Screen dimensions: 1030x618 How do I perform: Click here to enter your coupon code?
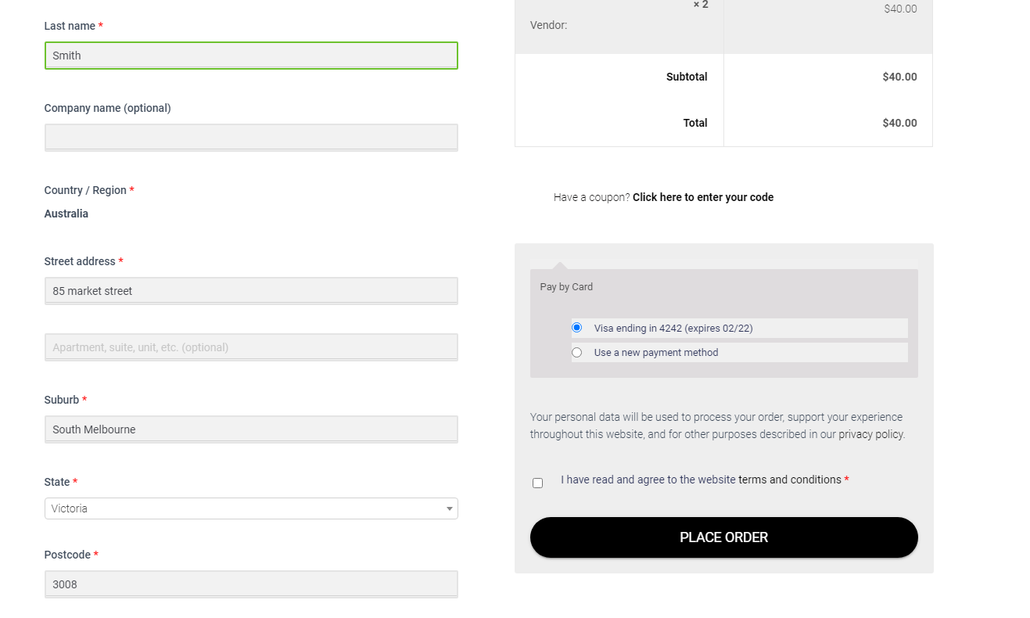pyautogui.click(x=703, y=197)
